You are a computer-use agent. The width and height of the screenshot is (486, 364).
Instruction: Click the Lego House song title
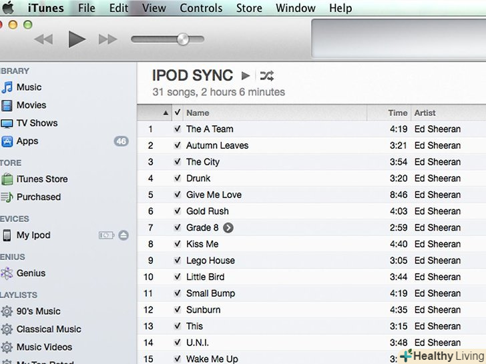[x=210, y=261]
